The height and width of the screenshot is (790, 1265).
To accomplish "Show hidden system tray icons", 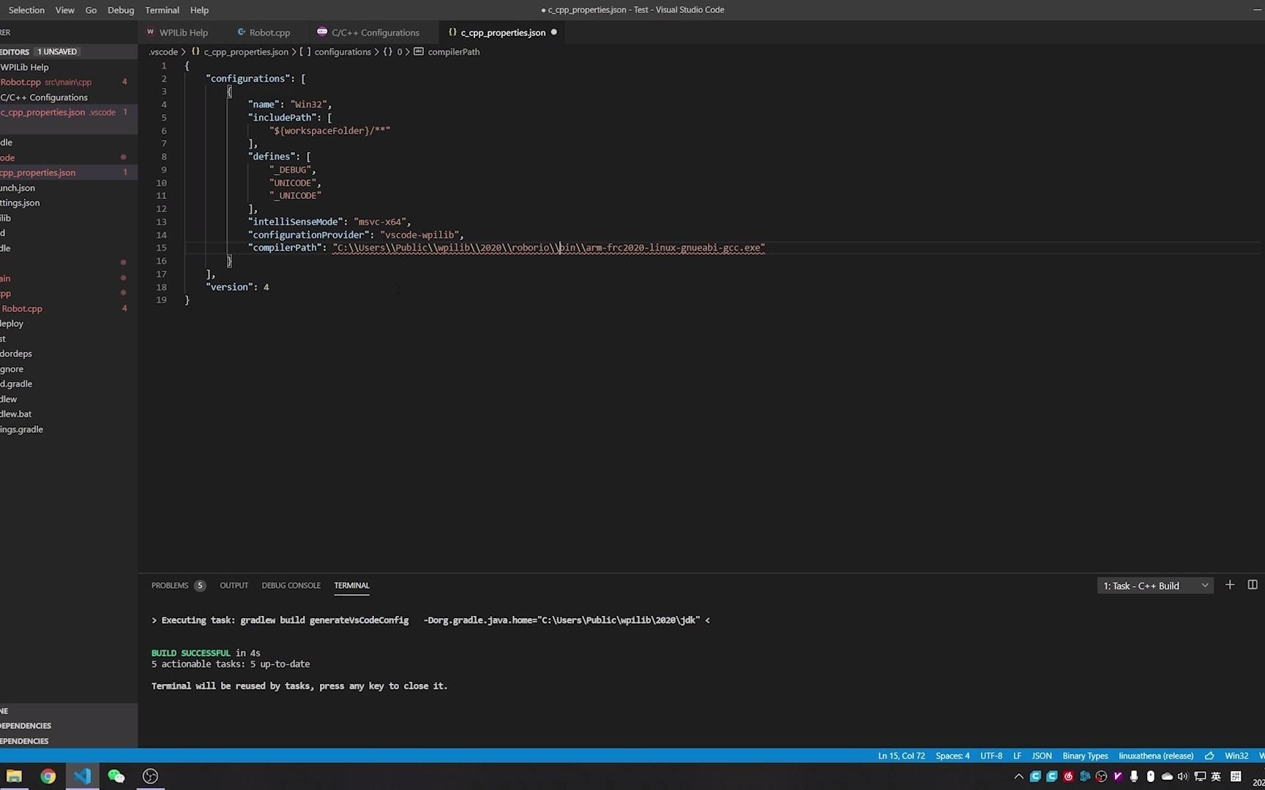I will (x=1018, y=776).
